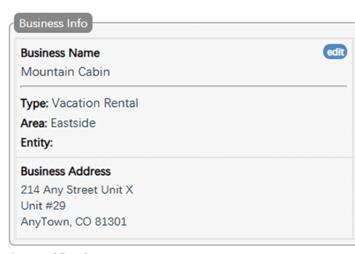Click the Entity field label
The image size is (355, 254).
37,143
